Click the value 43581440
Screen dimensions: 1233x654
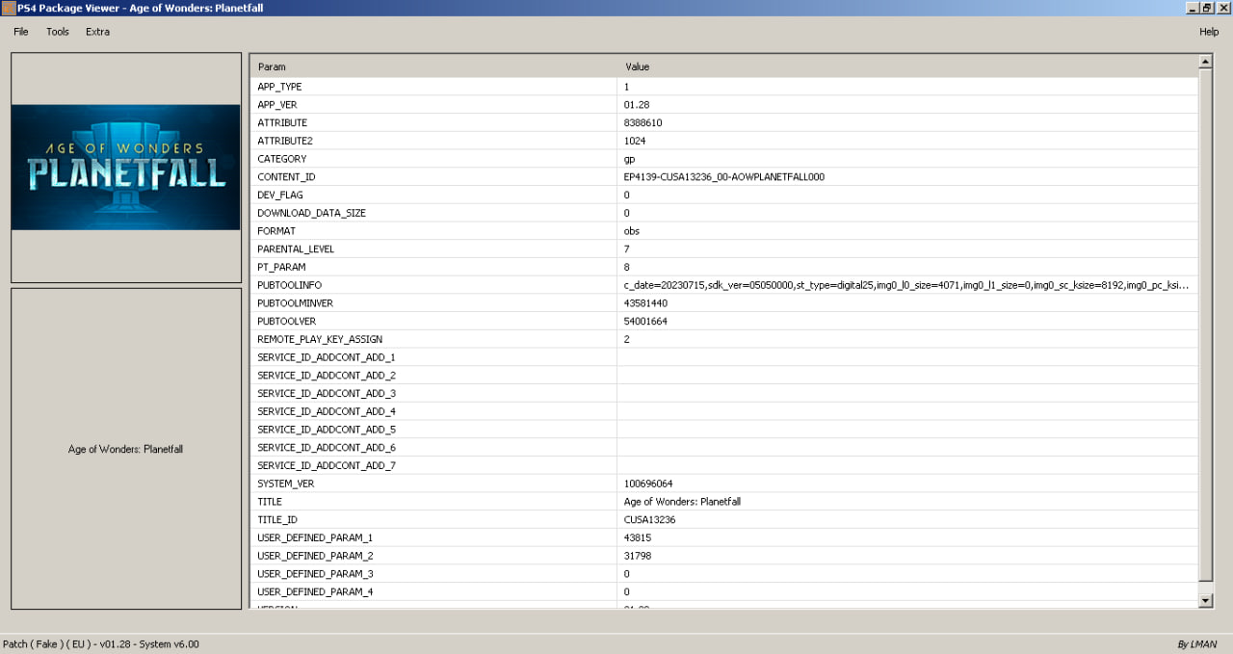pyautogui.click(x=645, y=303)
